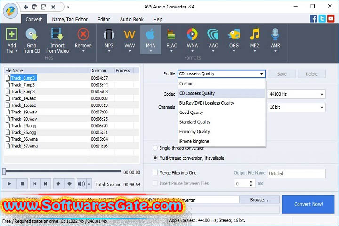Select the MP3 format icon
339x226 pixels.
pos(109,34)
